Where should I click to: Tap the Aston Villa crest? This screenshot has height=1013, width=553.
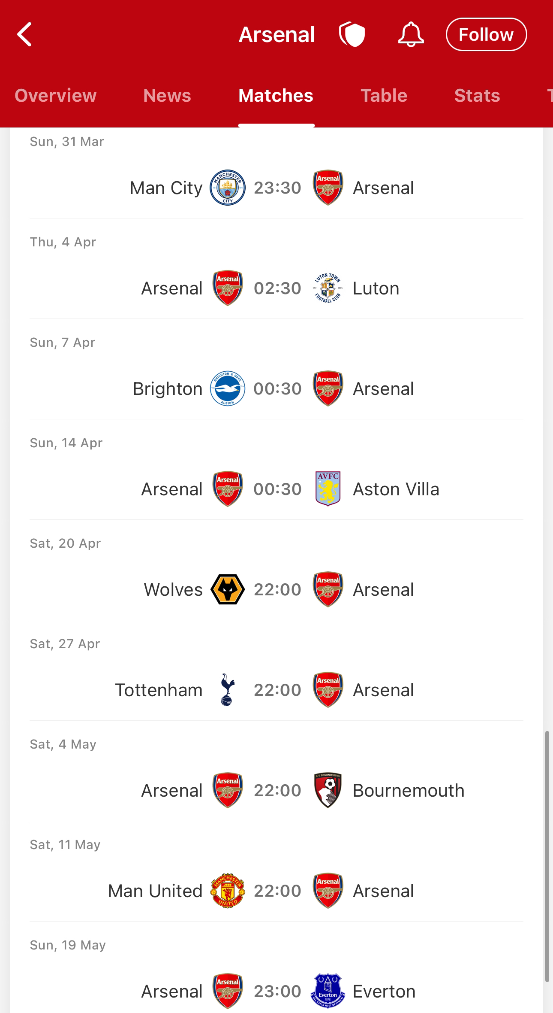(x=328, y=489)
